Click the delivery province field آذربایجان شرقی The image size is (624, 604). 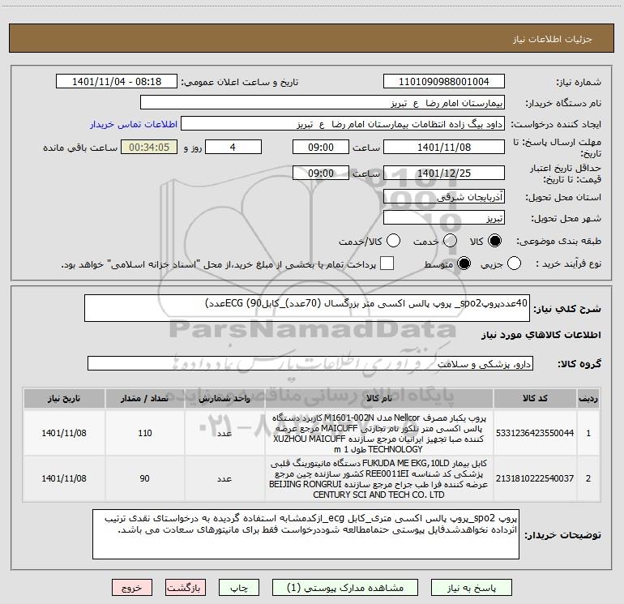click(x=444, y=196)
